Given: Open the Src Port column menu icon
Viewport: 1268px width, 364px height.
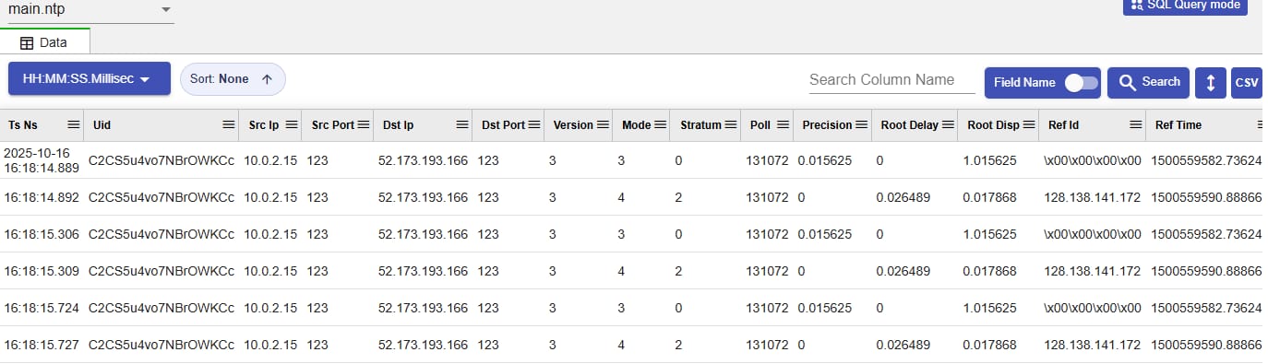Looking at the screenshot, I should [x=363, y=124].
